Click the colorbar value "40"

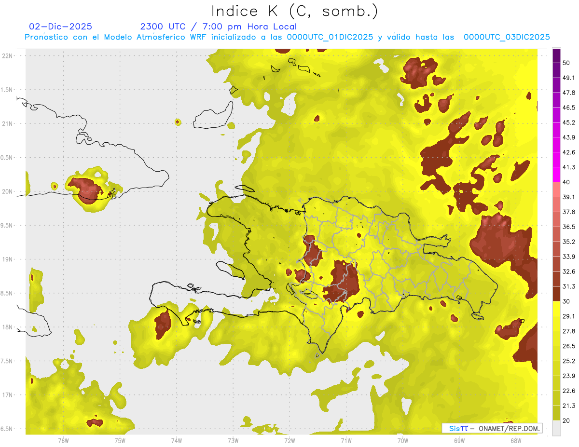pyautogui.click(x=566, y=182)
